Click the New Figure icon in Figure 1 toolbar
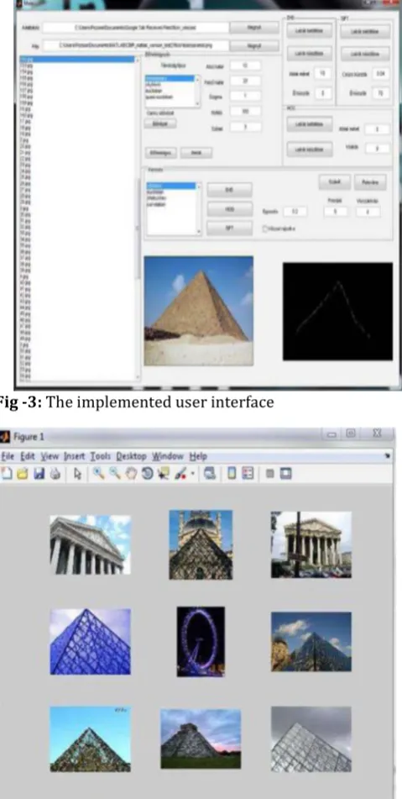 pyautogui.click(x=7, y=474)
